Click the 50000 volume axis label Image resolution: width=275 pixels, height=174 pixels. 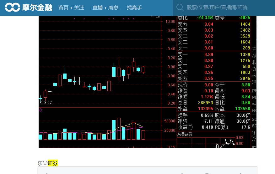pos(170,121)
